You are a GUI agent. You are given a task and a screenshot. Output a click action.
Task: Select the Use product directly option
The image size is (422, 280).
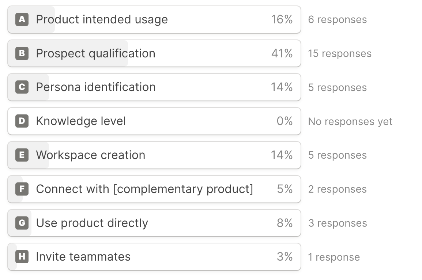point(92,223)
